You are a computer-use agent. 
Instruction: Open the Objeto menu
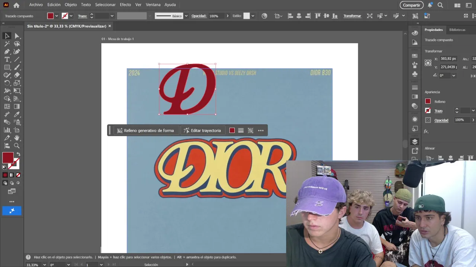point(71,5)
